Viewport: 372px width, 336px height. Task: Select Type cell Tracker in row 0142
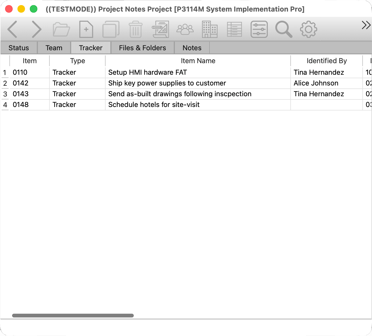click(x=77, y=83)
